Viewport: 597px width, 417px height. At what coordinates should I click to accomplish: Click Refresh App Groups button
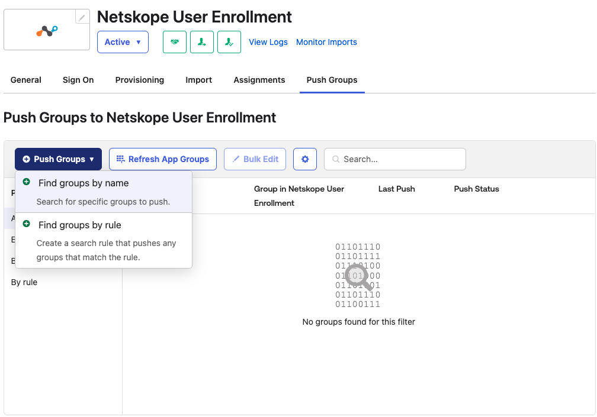pyautogui.click(x=162, y=159)
